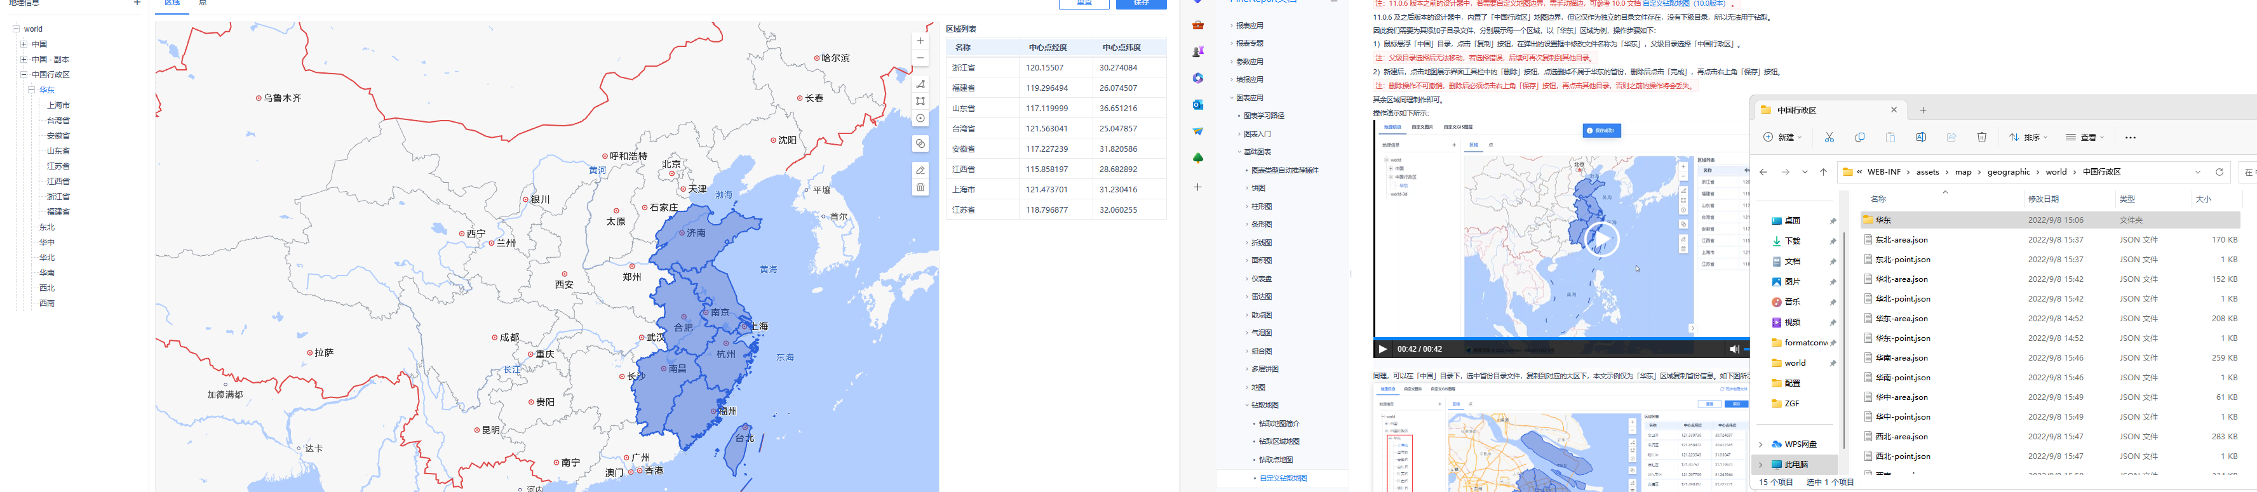Click the copy region tool on map toolbar
Viewport: 2257px width, 492px height.
tap(920, 143)
